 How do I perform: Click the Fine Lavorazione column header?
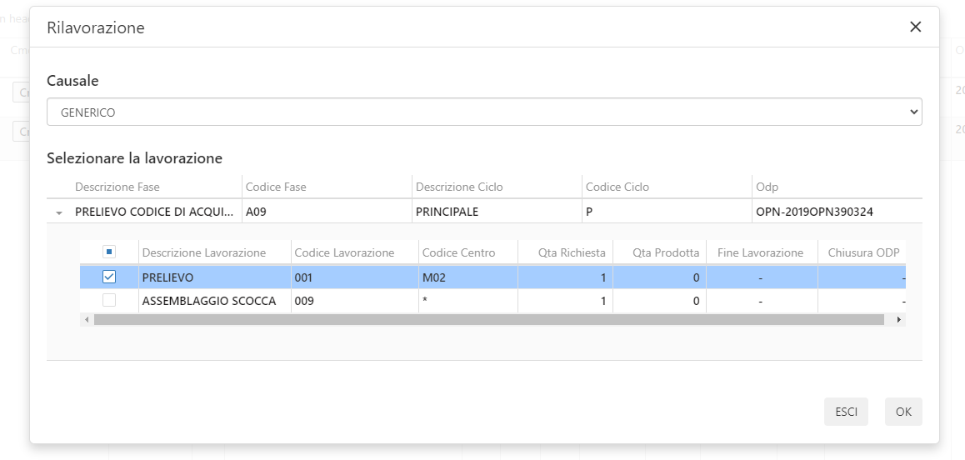click(x=760, y=252)
